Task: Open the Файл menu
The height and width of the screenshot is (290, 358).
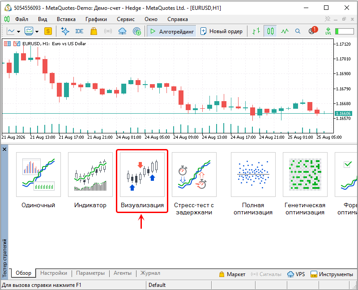Action: (x=21, y=19)
